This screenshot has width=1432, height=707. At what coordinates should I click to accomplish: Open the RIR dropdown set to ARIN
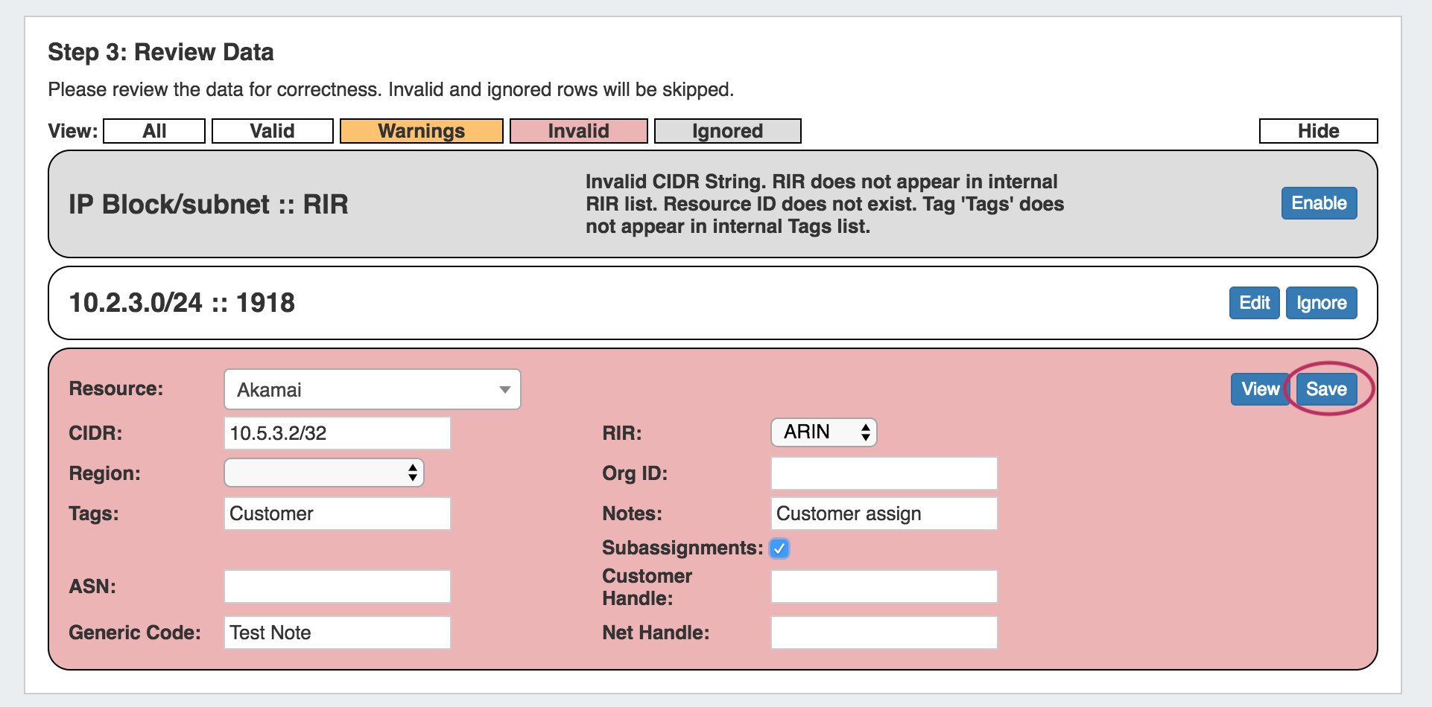(823, 432)
